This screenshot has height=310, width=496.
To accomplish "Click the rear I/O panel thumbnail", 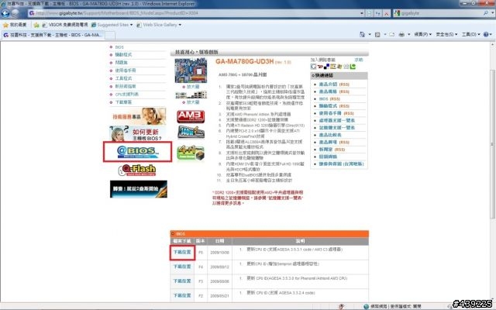I will tap(191, 95).
